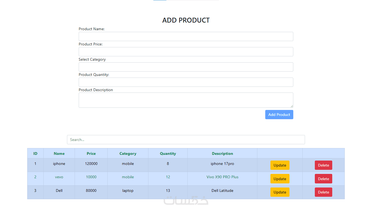
Task: Click the Name column header
Action: click(x=59, y=153)
